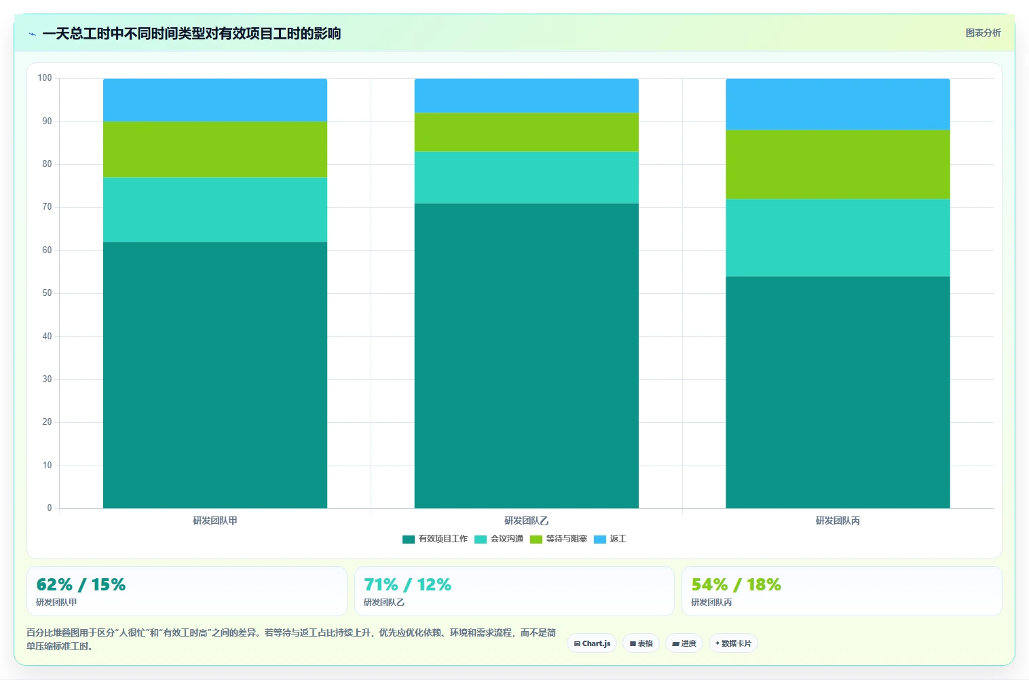
Task: Click 研发团队乙 green waiting segment
Action: coord(527,132)
